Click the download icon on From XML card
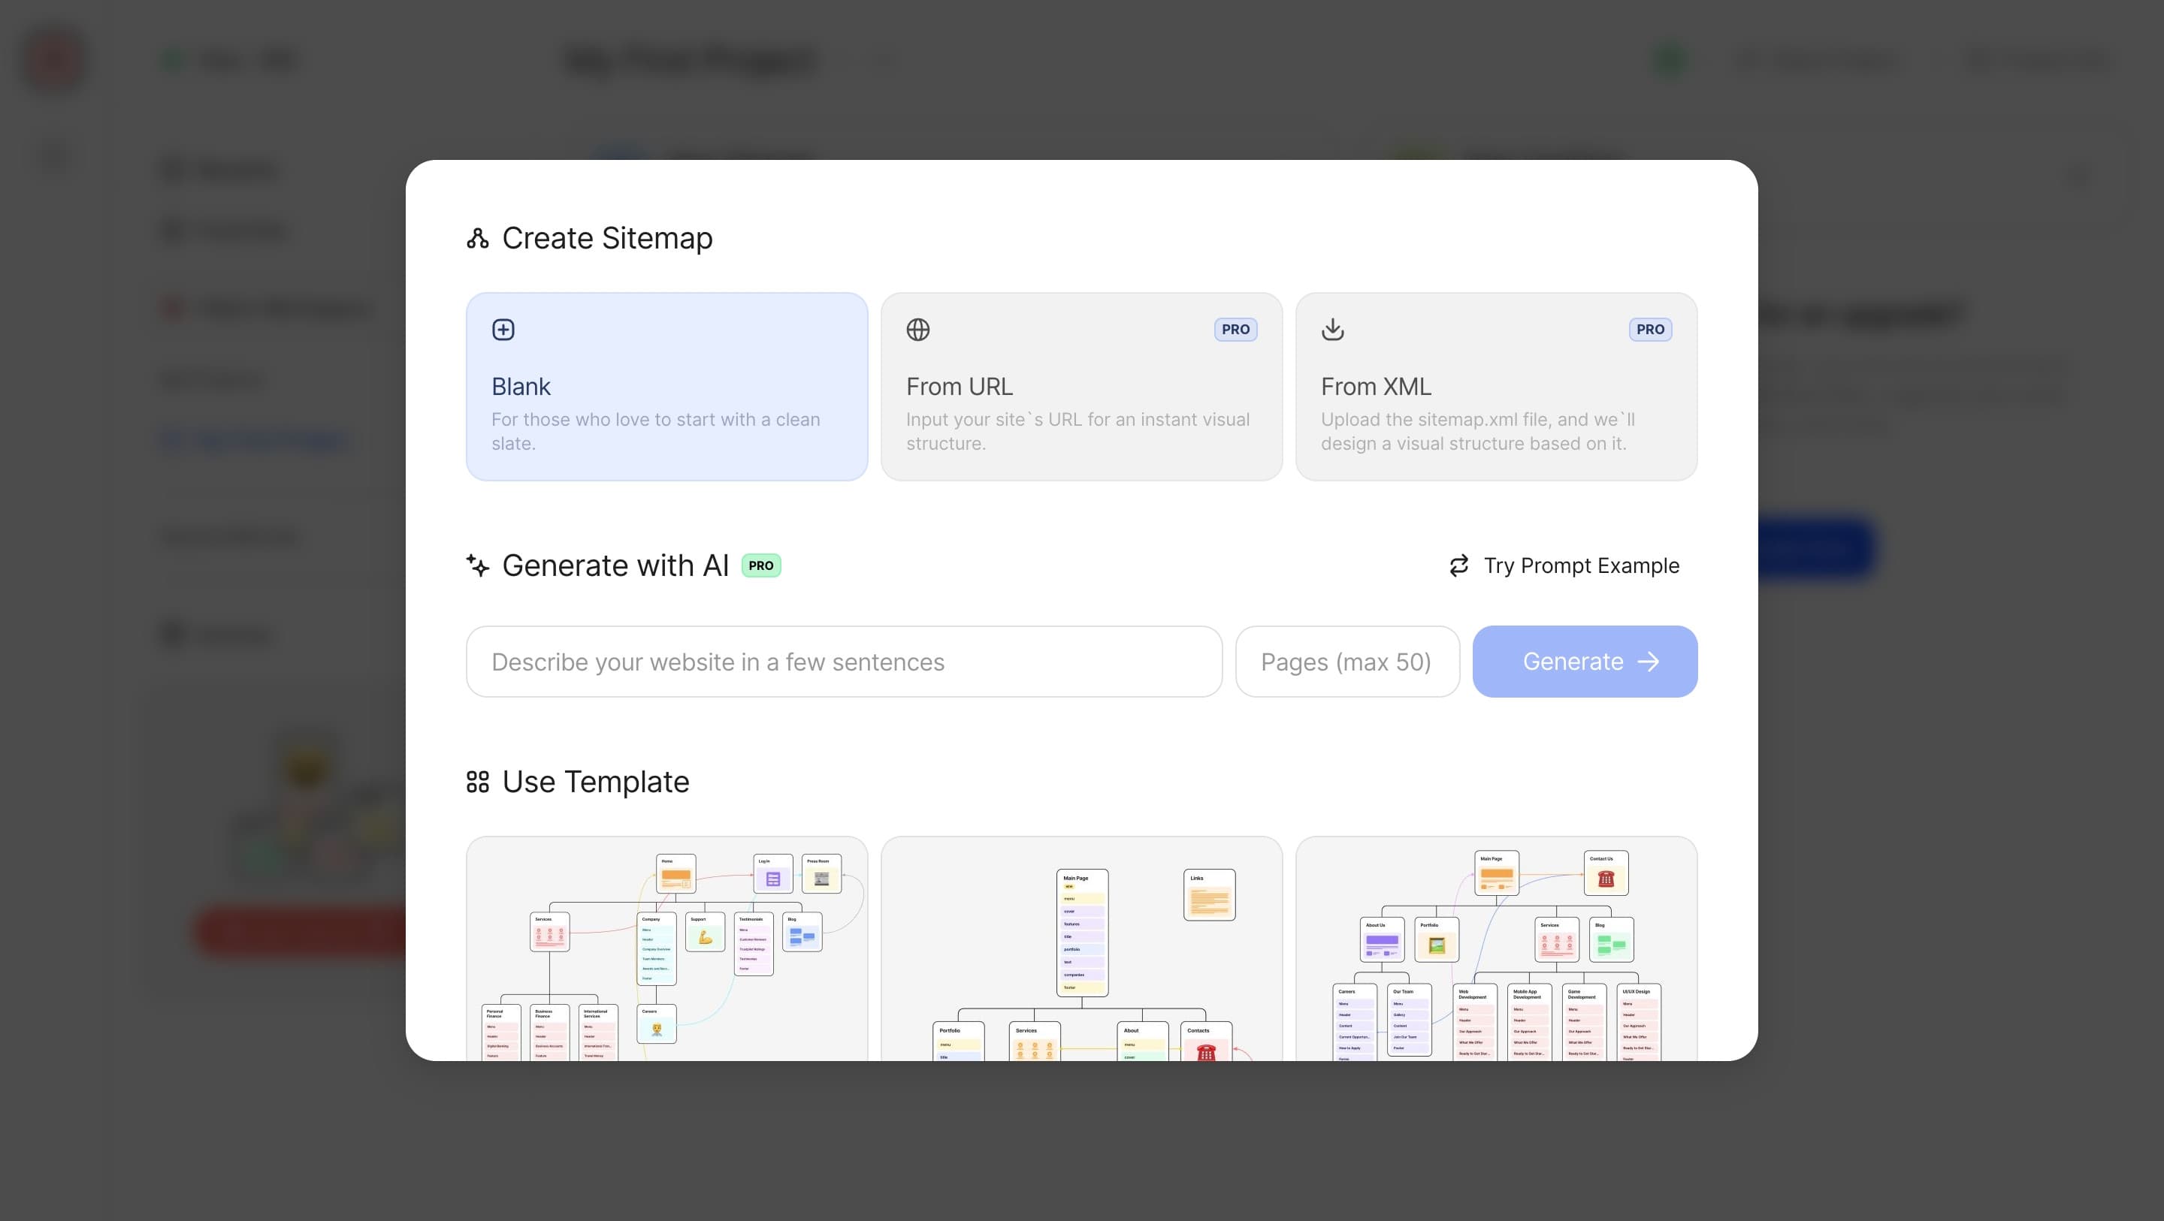This screenshot has width=2164, height=1221. pos(1333,329)
